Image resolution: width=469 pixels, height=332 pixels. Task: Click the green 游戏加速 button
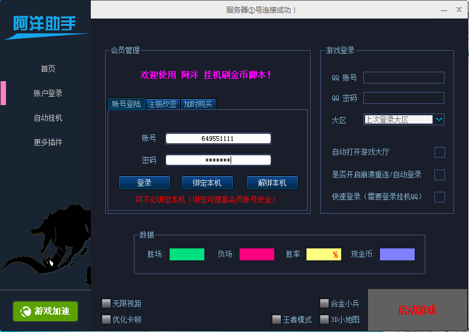coord(45,311)
